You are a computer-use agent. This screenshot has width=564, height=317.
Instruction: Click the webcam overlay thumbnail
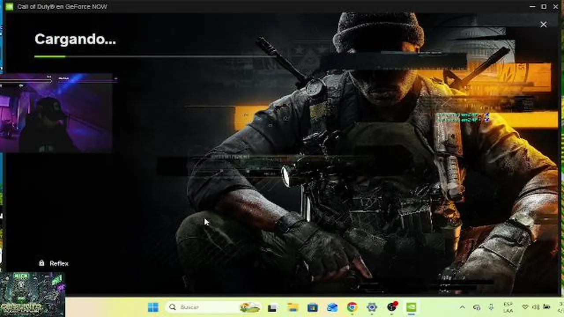coord(56,114)
